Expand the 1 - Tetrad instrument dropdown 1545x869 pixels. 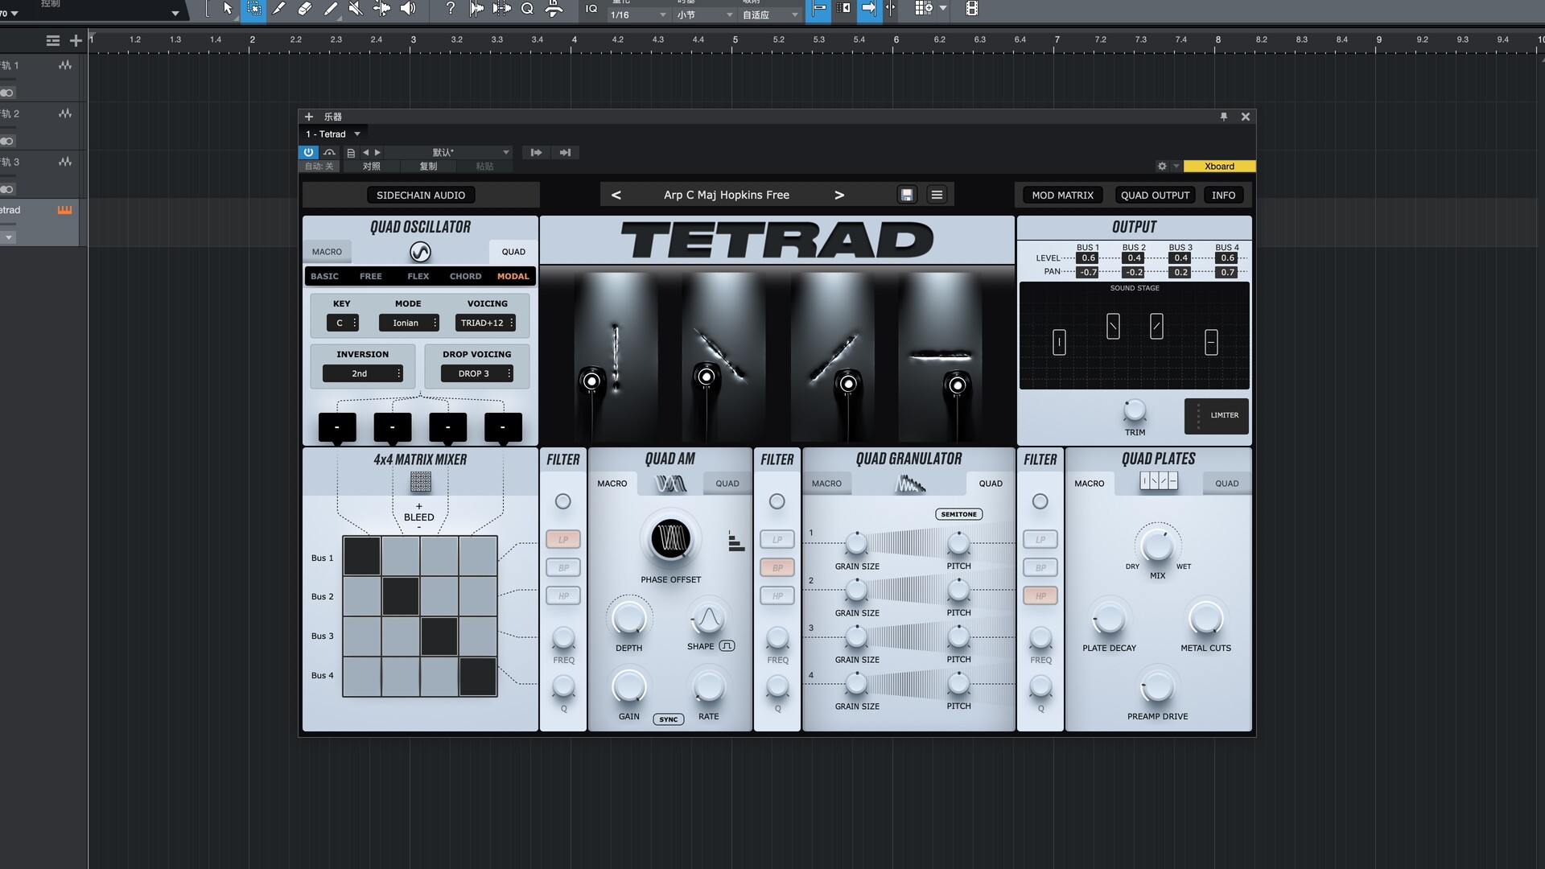(334, 134)
